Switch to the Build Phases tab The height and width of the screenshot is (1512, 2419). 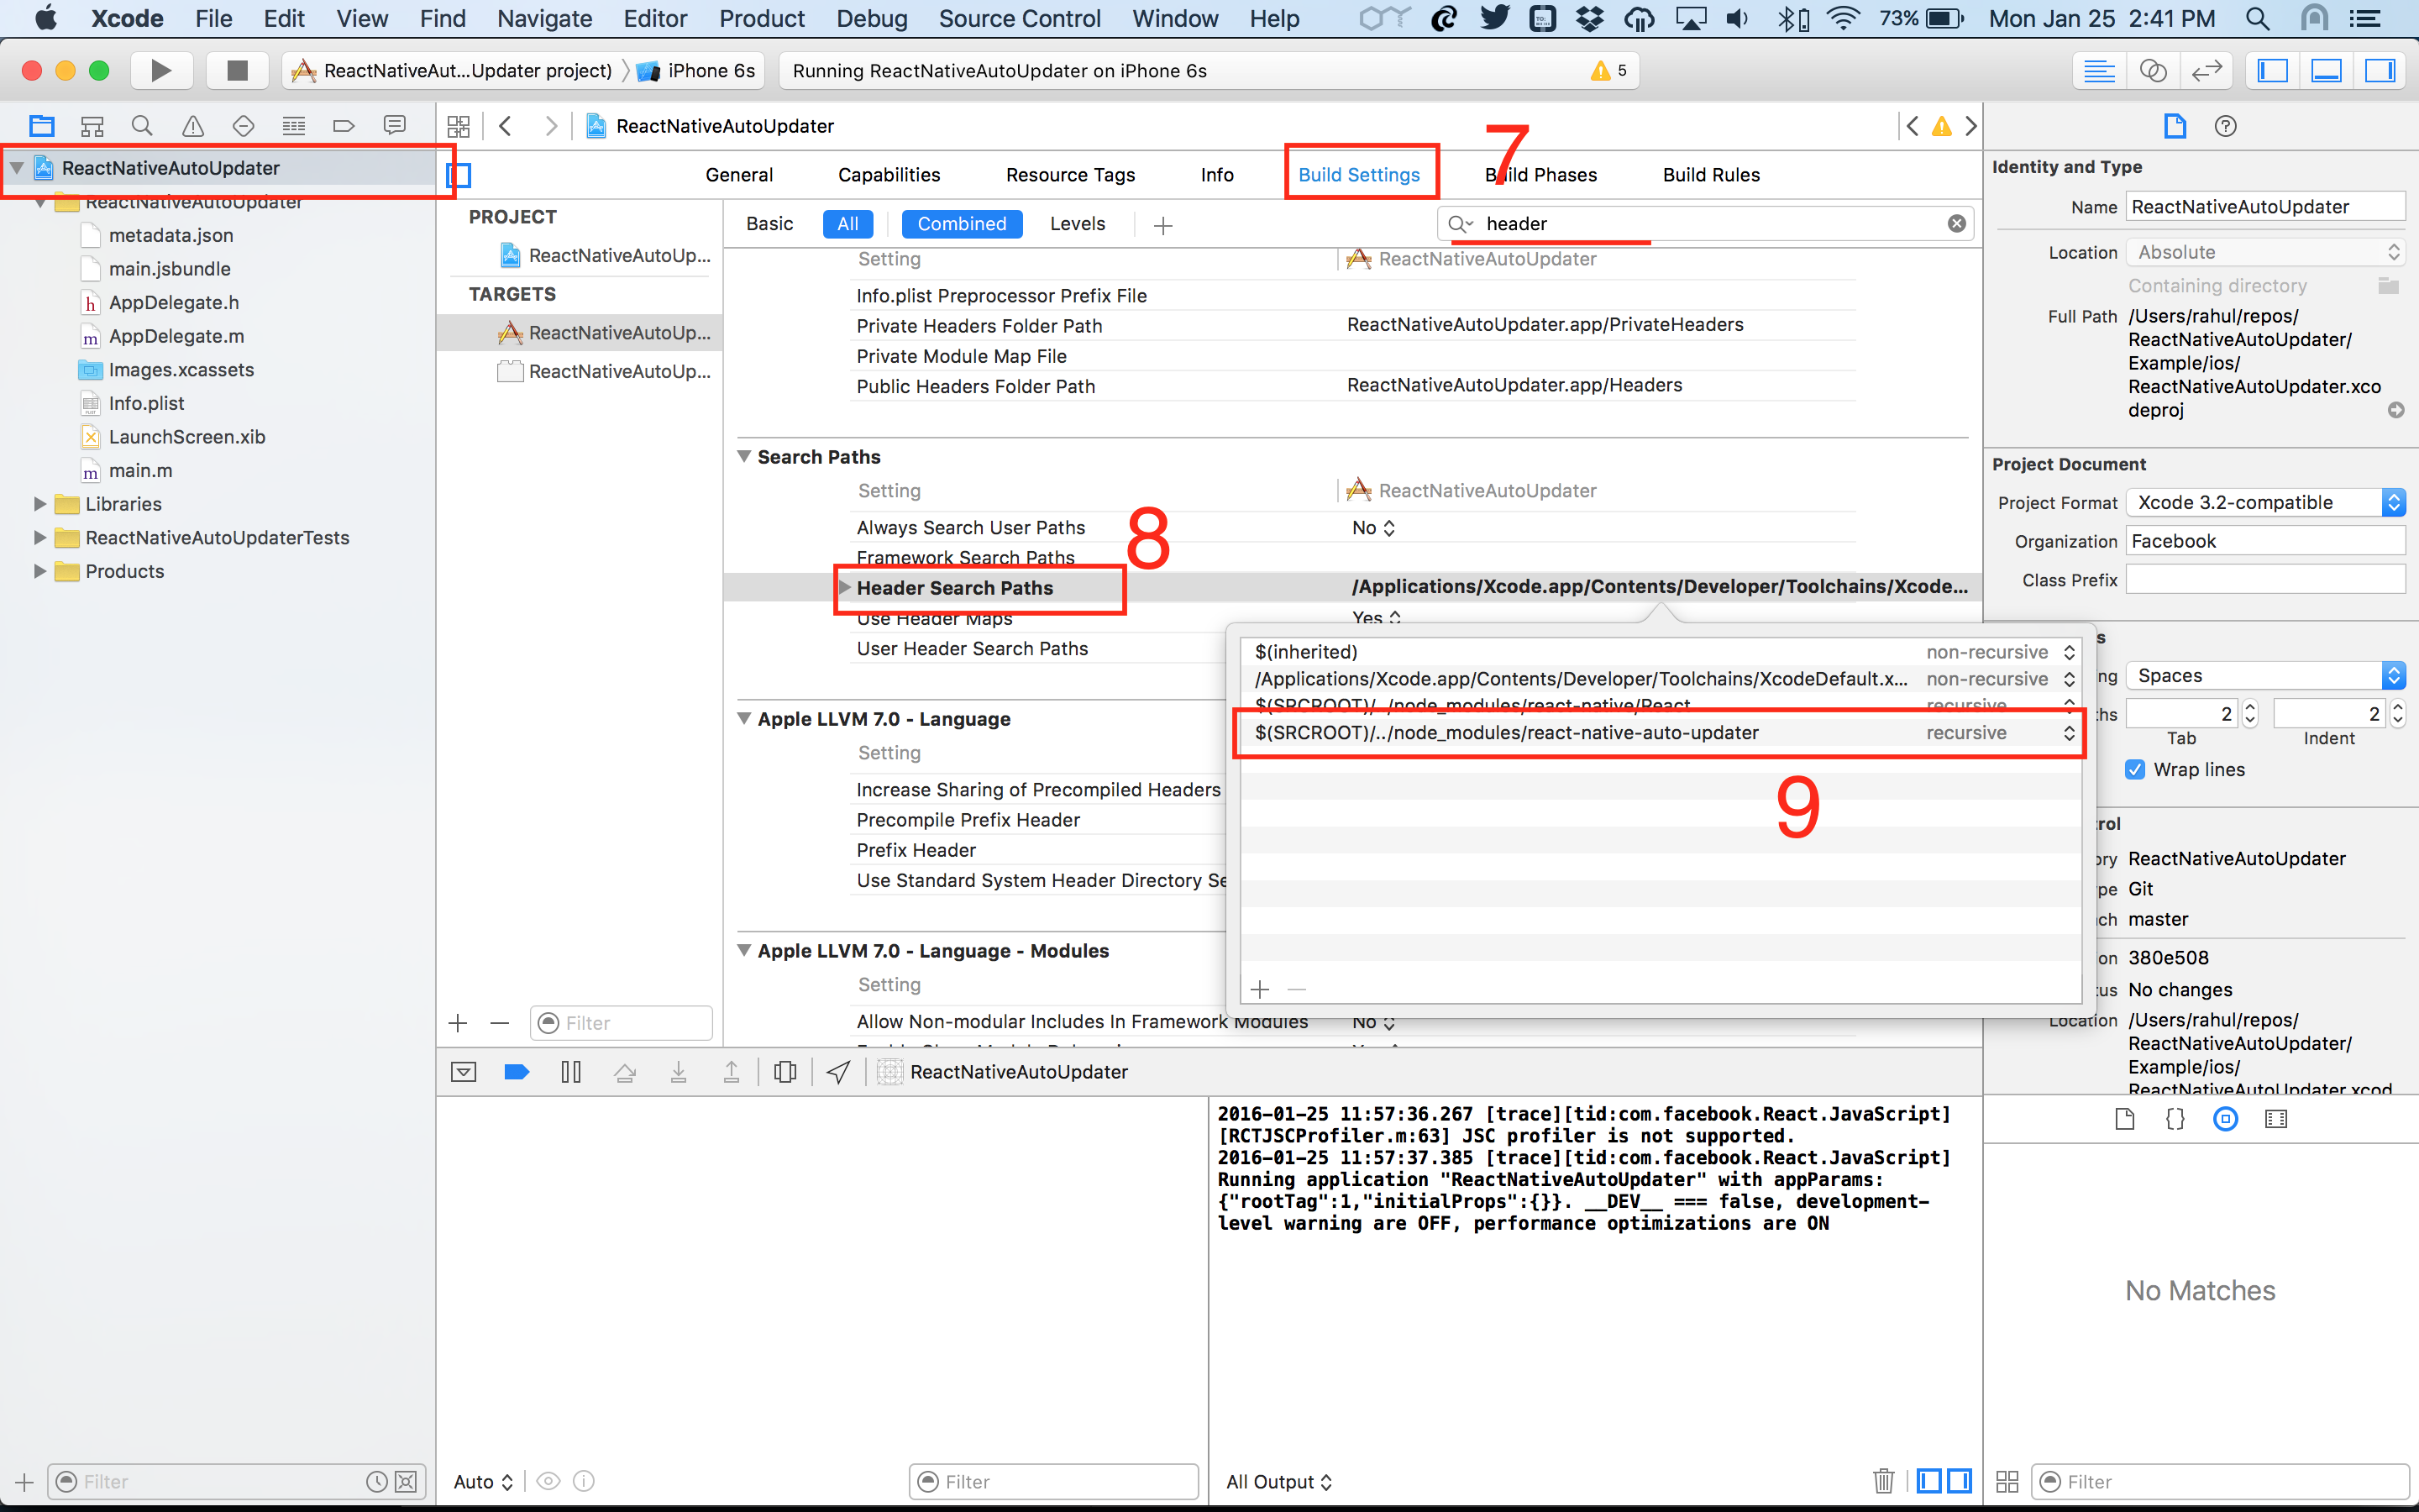1540,175
